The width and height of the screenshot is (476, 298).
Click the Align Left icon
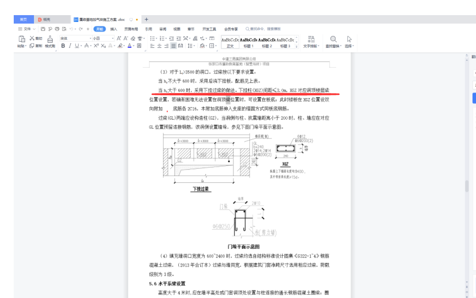(x=153, y=46)
